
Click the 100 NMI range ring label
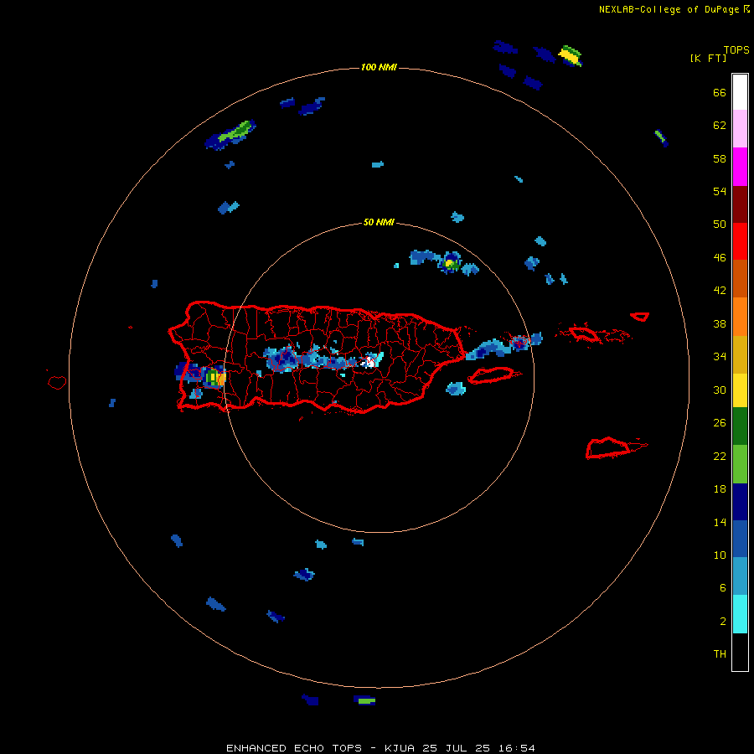(379, 67)
